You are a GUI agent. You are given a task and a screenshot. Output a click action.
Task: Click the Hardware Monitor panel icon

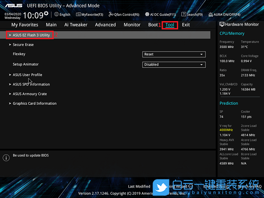222,25
